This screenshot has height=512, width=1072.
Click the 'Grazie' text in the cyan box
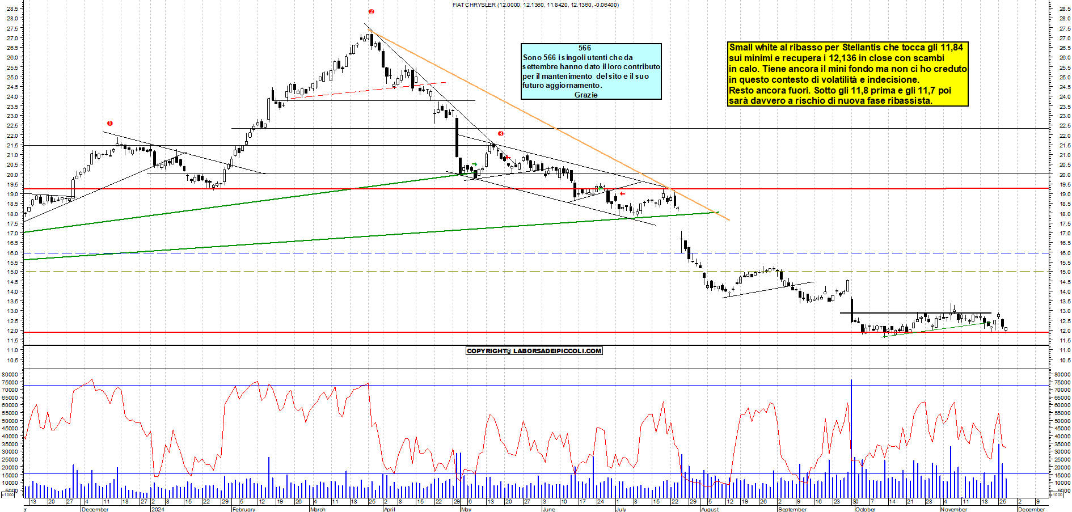586,95
